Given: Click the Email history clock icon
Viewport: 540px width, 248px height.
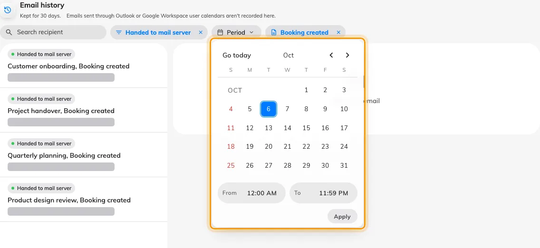Looking at the screenshot, I should coord(7,10).
